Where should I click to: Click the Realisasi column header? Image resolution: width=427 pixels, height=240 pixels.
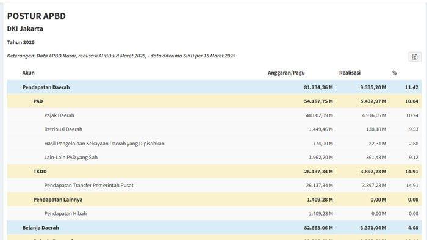click(x=350, y=73)
